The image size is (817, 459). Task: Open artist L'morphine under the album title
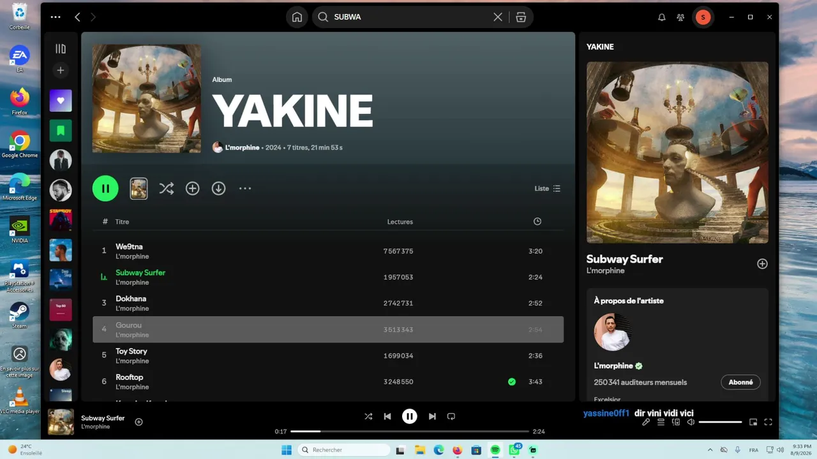[243, 147]
